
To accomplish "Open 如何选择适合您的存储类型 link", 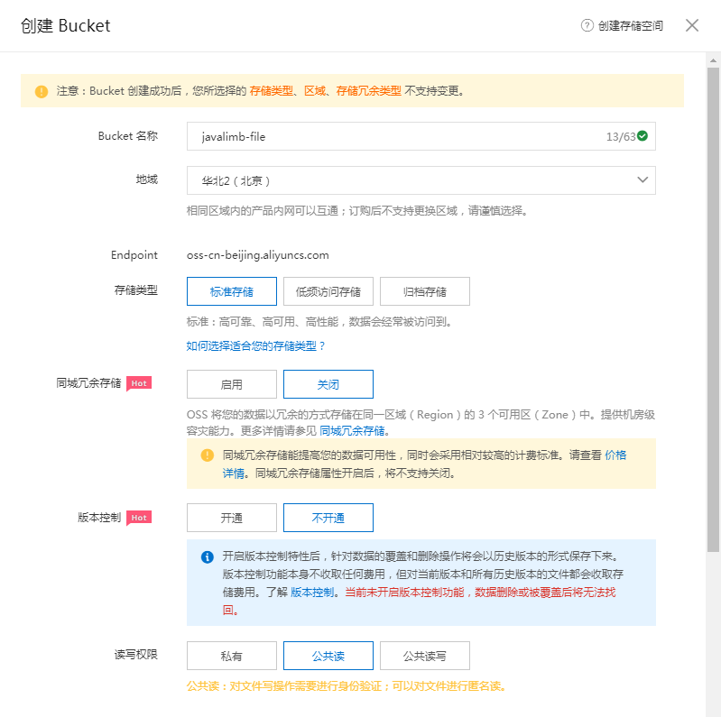I will [255, 345].
